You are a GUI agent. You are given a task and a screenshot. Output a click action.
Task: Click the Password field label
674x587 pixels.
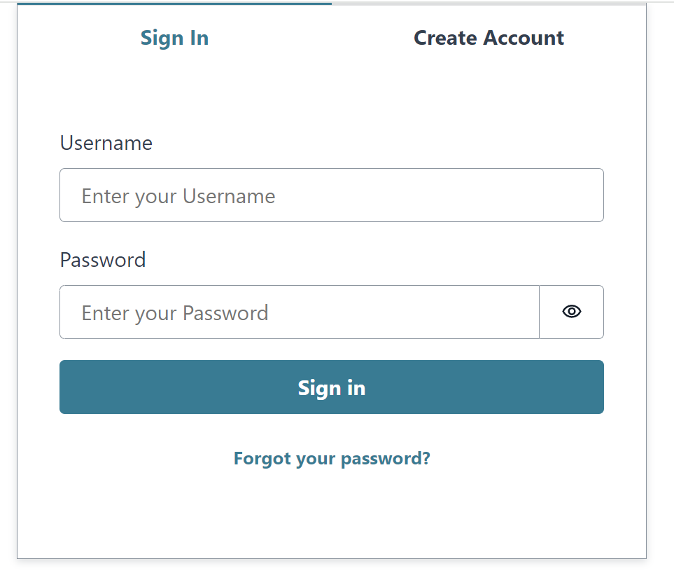coord(103,260)
